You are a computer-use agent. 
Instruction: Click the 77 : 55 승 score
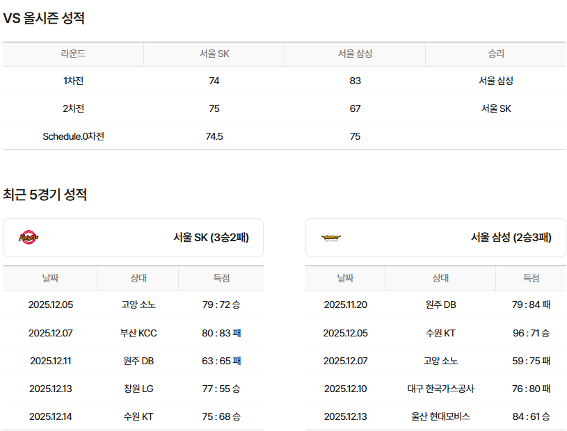(x=221, y=389)
